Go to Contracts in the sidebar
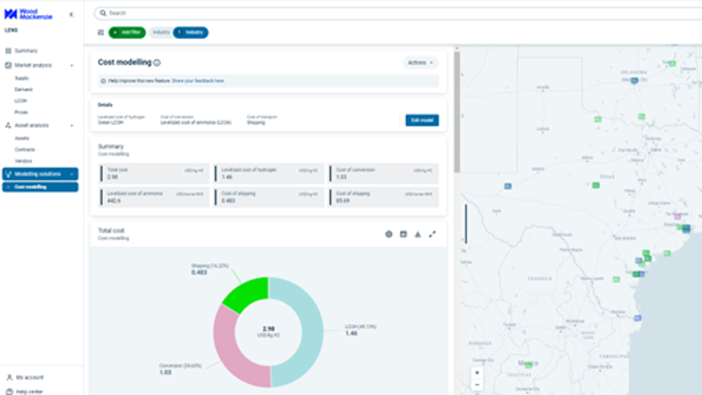 pos(24,150)
